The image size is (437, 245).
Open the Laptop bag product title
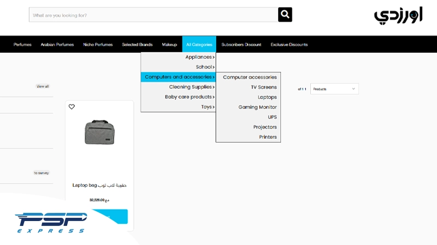point(99,185)
